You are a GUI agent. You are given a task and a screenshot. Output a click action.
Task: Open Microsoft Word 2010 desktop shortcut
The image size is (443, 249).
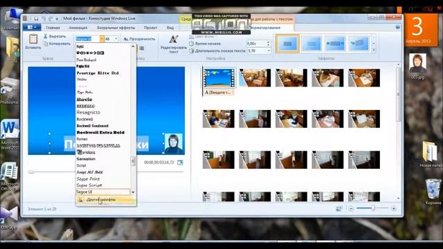click(x=10, y=134)
